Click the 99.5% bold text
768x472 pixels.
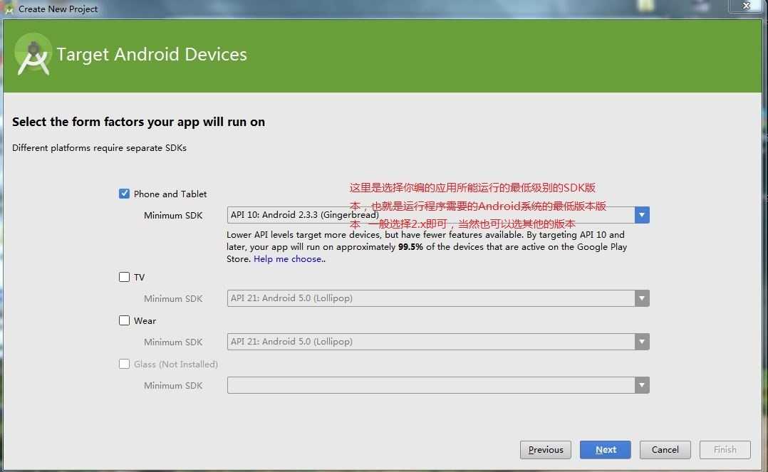pyautogui.click(x=410, y=247)
